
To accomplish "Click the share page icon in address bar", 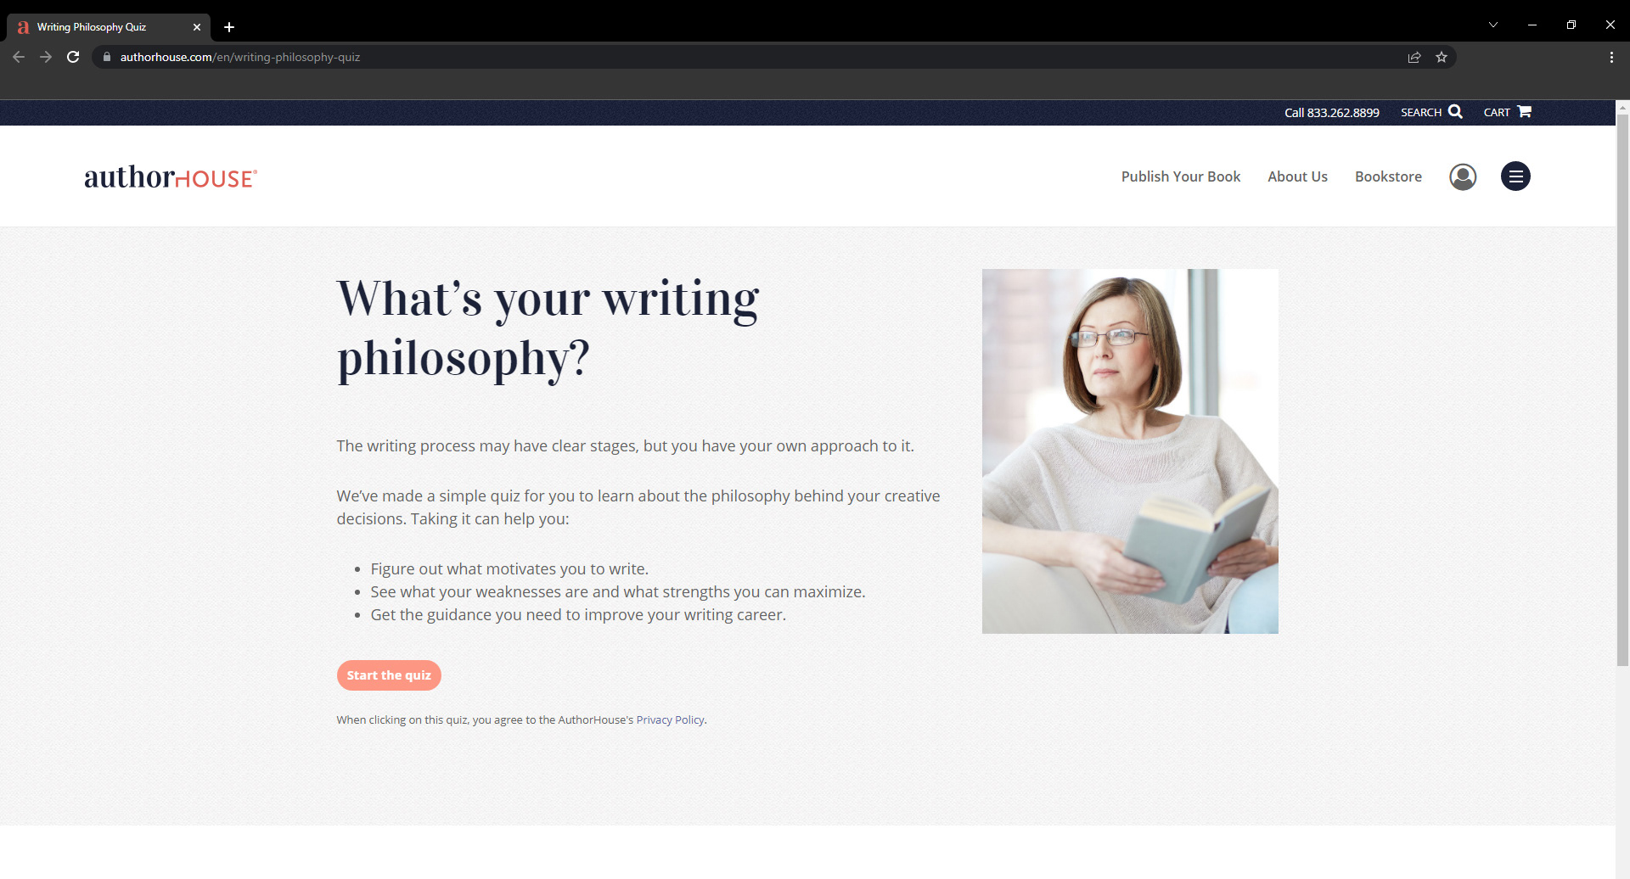I will point(1414,57).
